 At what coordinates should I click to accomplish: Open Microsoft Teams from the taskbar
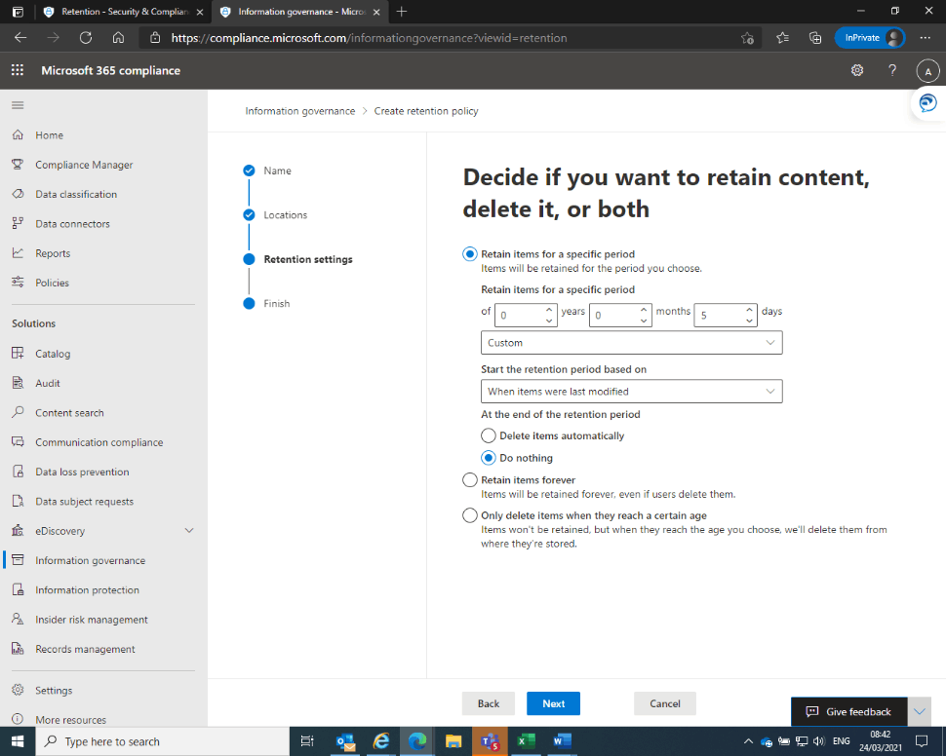point(490,741)
